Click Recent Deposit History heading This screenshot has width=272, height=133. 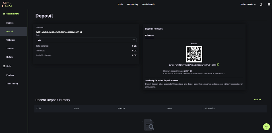click(x=53, y=100)
